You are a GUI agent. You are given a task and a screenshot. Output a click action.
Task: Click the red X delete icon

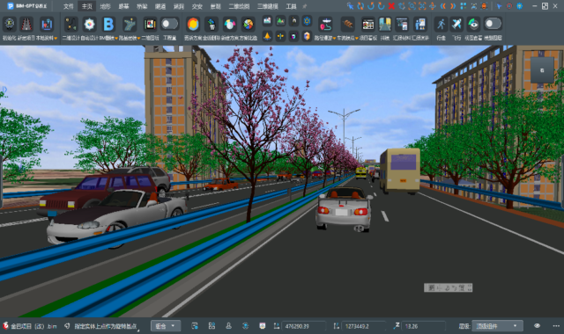coord(391,6)
